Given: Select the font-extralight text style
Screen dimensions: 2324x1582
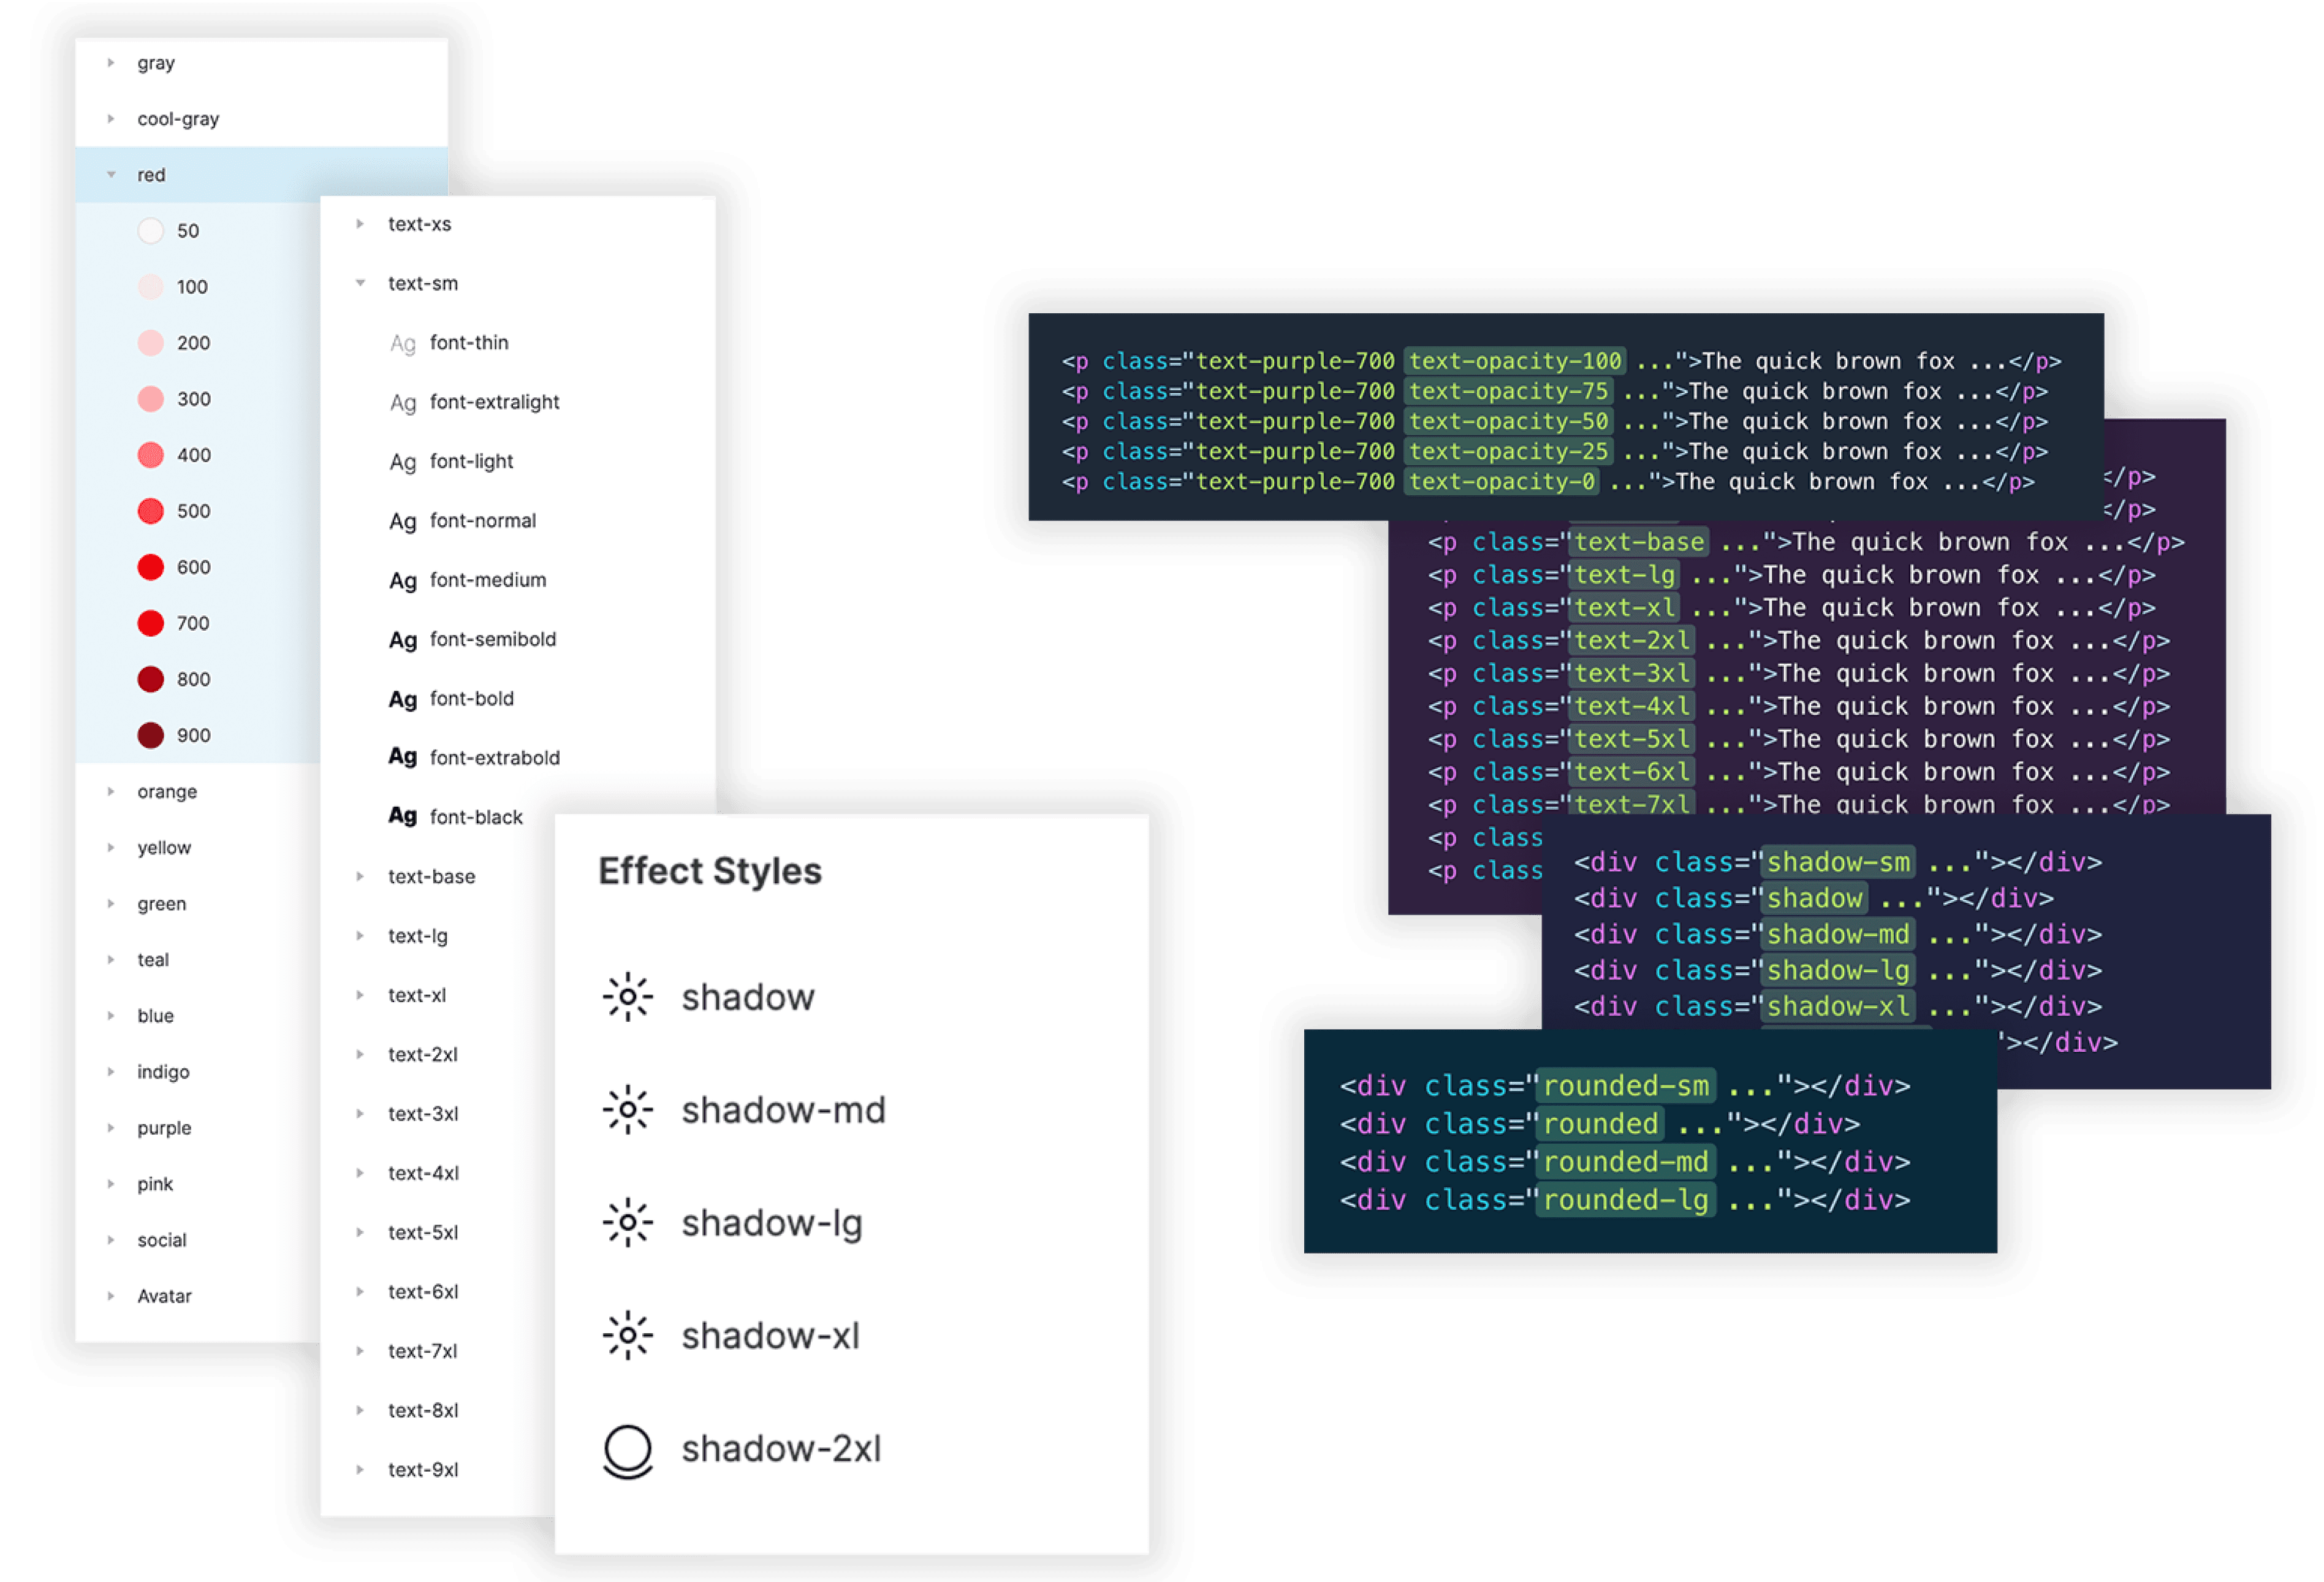Looking at the screenshot, I should tap(494, 402).
